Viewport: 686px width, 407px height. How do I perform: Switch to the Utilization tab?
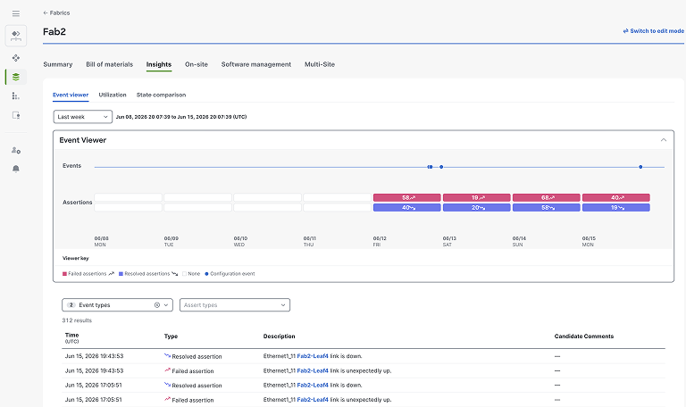pyautogui.click(x=113, y=95)
